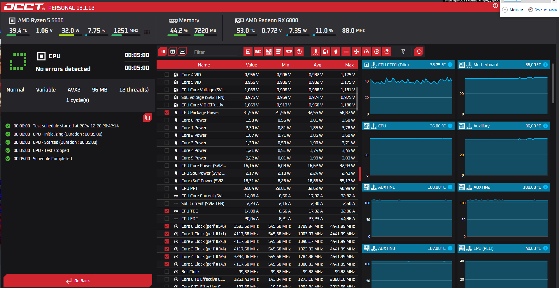Click the Auxiliary temperature graph header
The width and height of the screenshot is (559, 288).
(x=504, y=126)
